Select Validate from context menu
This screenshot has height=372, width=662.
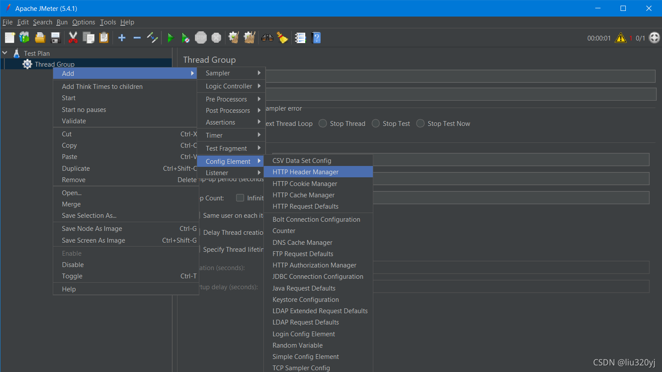126,121
